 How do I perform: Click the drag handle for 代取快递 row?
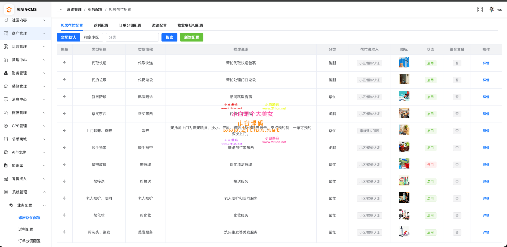tap(65, 63)
